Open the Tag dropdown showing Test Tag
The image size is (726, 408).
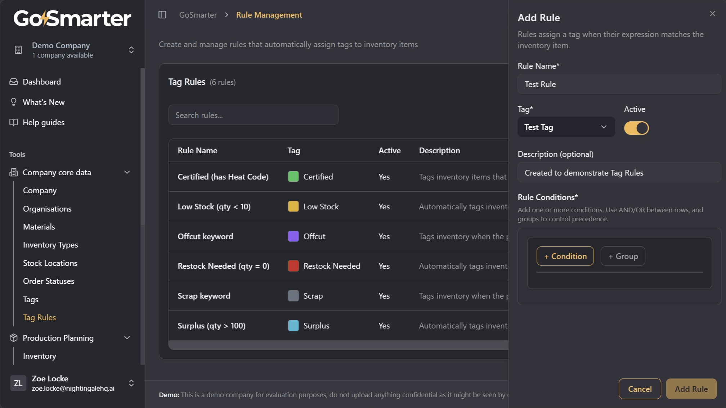coord(566,127)
